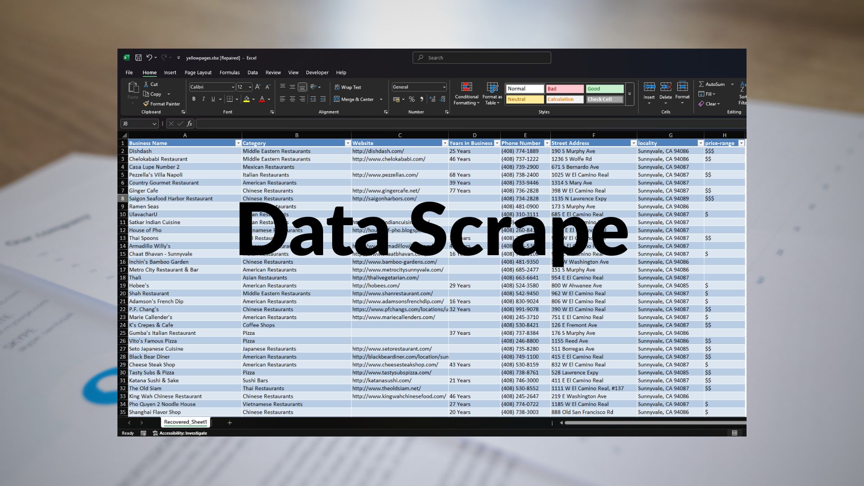Click the Save icon in title bar
The height and width of the screenshot is (486, 864).
click(138, 58)
